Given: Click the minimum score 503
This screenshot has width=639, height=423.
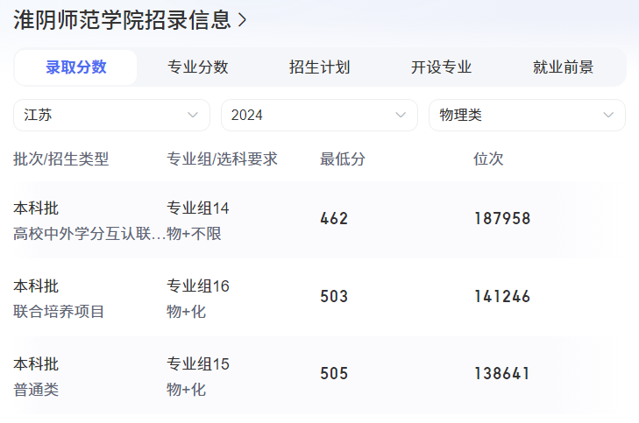Looking at the screenshot, I should click(334, 296).
